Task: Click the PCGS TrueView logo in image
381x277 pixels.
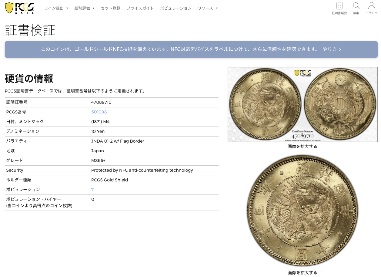Action: click(x=302, y=73)
